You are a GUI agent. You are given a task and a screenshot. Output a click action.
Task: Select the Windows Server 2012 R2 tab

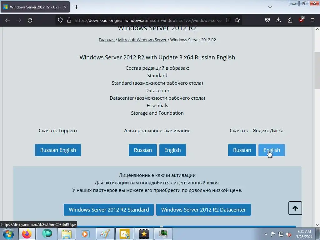(35, 7)
